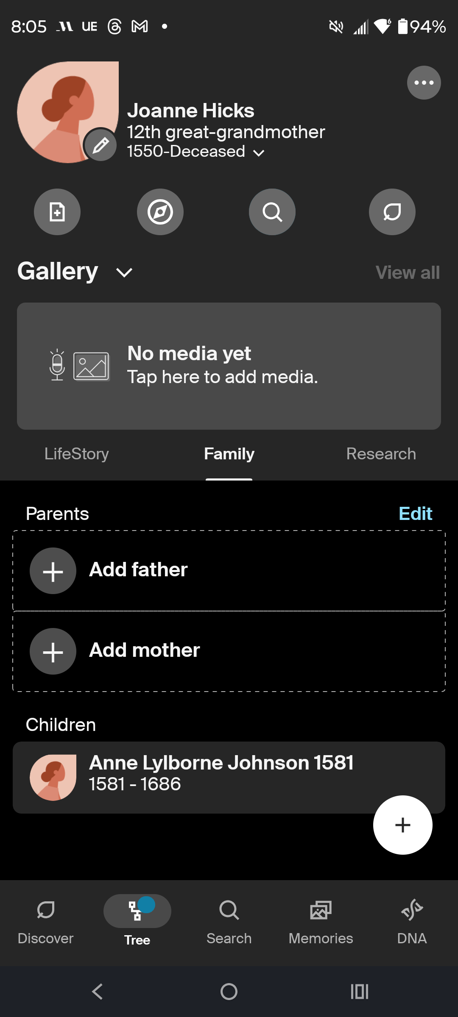Tap the compass explore icon
Image resolution: width=458 pixels, height=1017 pixels.
pos(160,212)
